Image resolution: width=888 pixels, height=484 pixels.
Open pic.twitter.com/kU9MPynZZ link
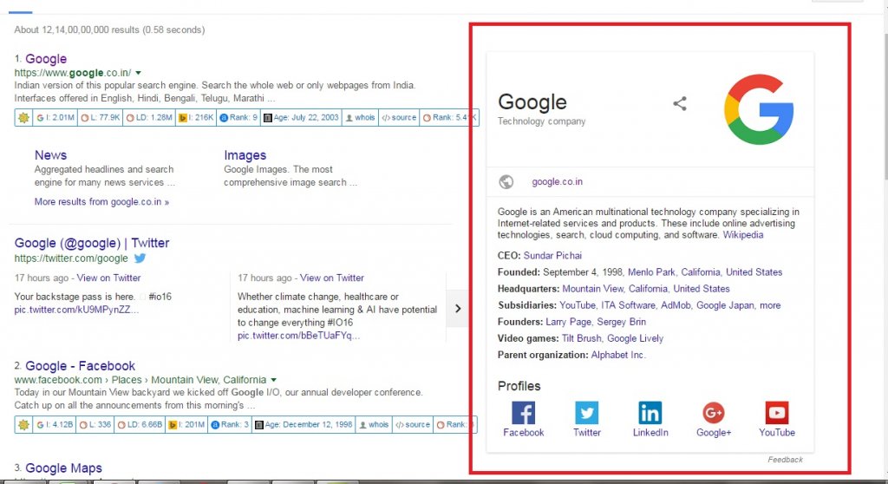click(76, 310)
